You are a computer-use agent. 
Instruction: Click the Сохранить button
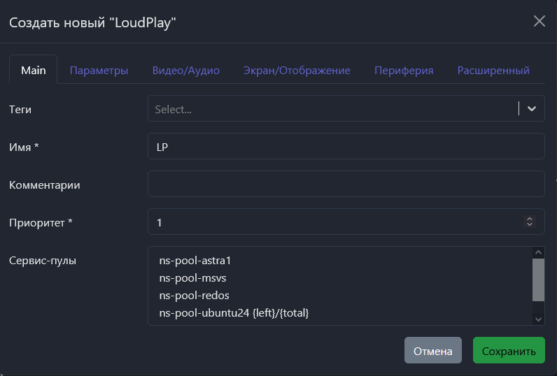(x=509, y=351)
